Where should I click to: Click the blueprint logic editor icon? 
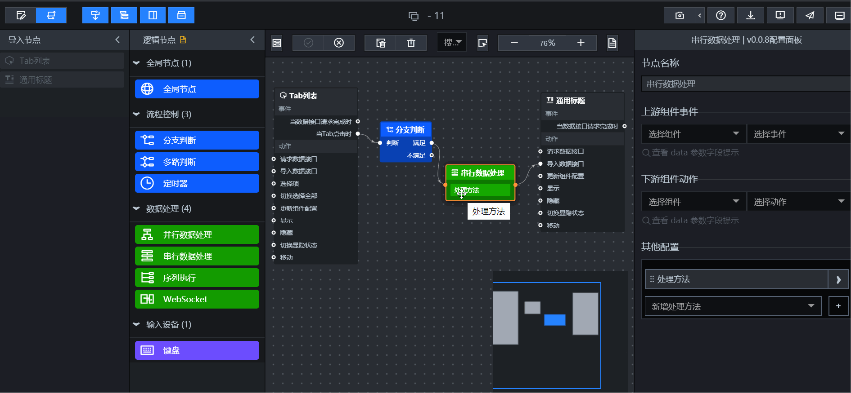[x=51, y=15]
